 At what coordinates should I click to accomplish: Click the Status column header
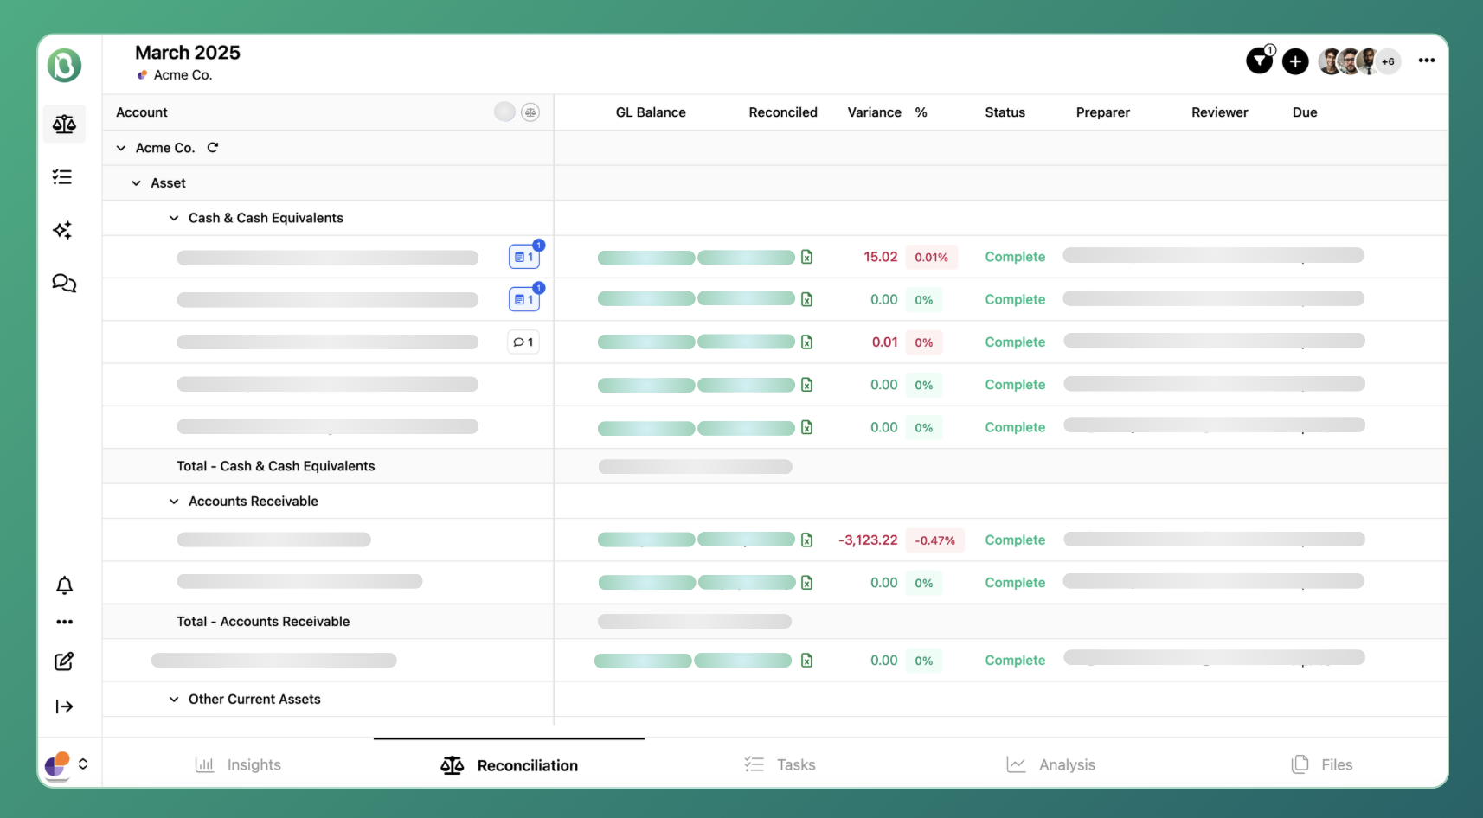click(x=1005, y=112)
